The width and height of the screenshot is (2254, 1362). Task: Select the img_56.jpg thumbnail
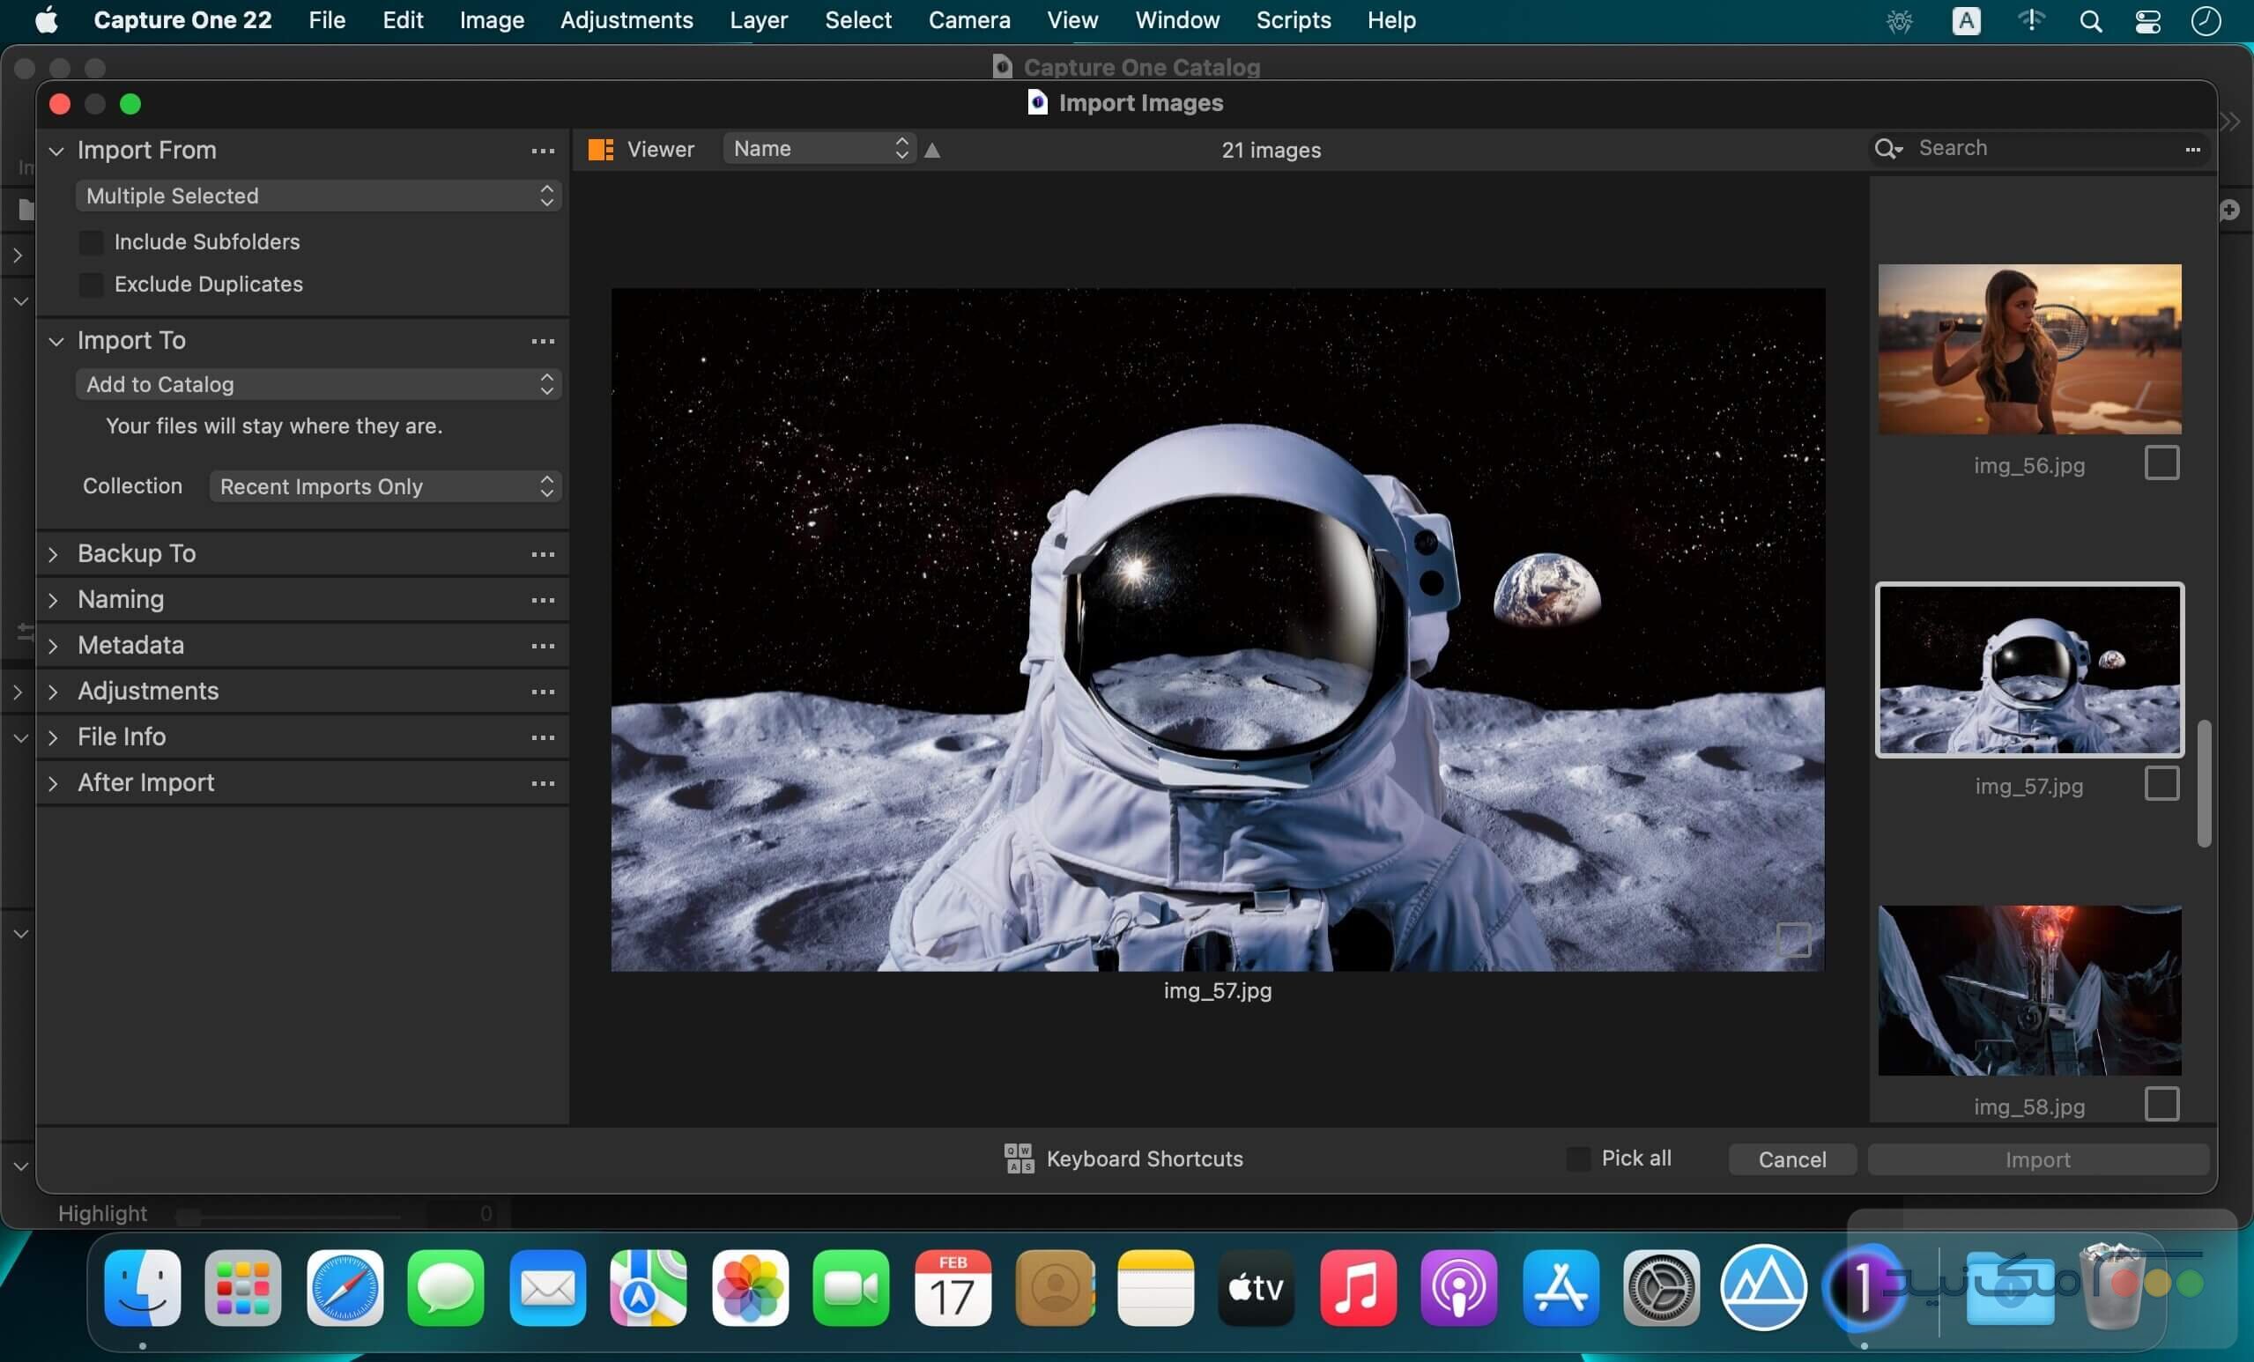(2028, 349)
